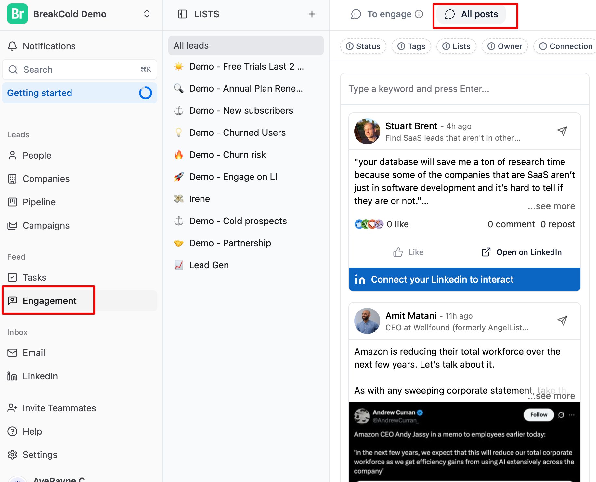
Task: Expand see more on Stuart Brent post
Action: point(551,206)
